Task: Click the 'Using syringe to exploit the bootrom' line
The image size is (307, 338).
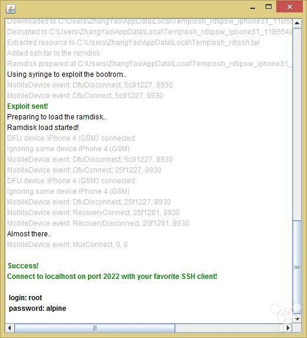Action: (67, 74)
